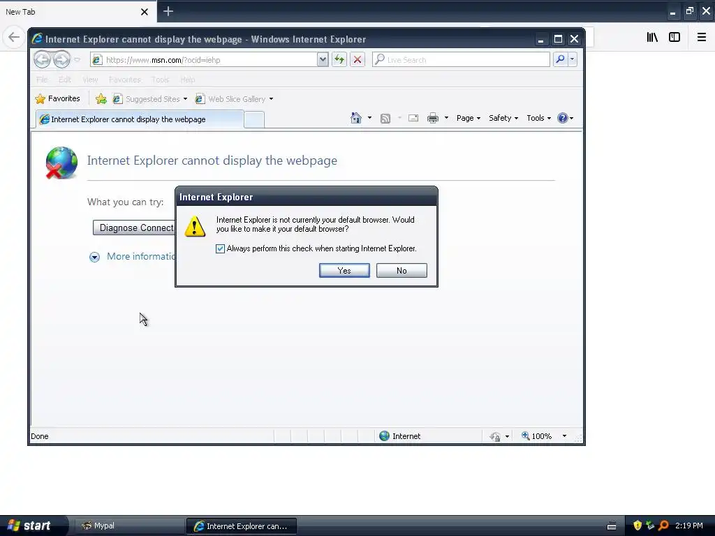This screenshot has width=715, height=536.
Task: Open the Mypal hamburger menu
Action: coord(702,38)
